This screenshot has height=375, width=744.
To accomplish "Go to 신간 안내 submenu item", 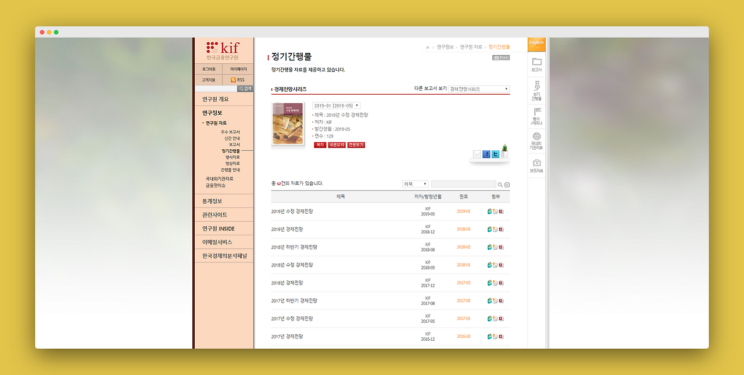I will tap(232, 138).
